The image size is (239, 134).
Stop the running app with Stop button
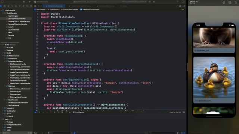(24, 1)
